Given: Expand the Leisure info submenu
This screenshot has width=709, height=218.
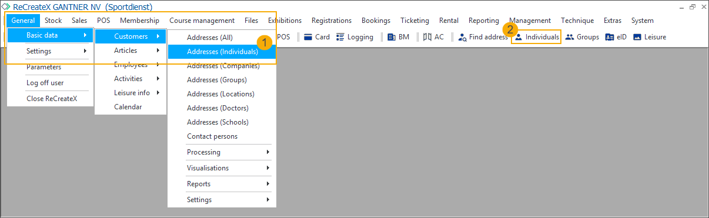Looking at the screenshot, I should [131, 93].
